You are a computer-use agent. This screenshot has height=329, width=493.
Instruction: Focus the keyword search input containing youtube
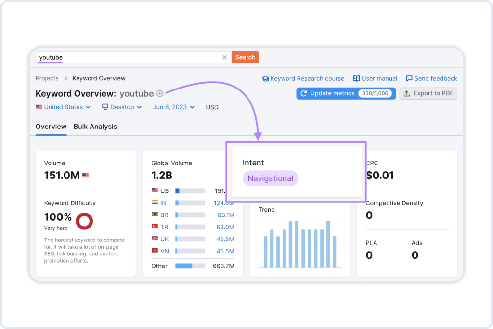coord(134,57)
